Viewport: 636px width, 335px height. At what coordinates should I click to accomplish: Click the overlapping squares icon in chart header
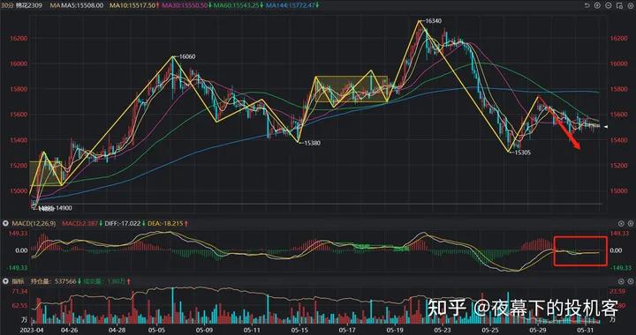618,5
